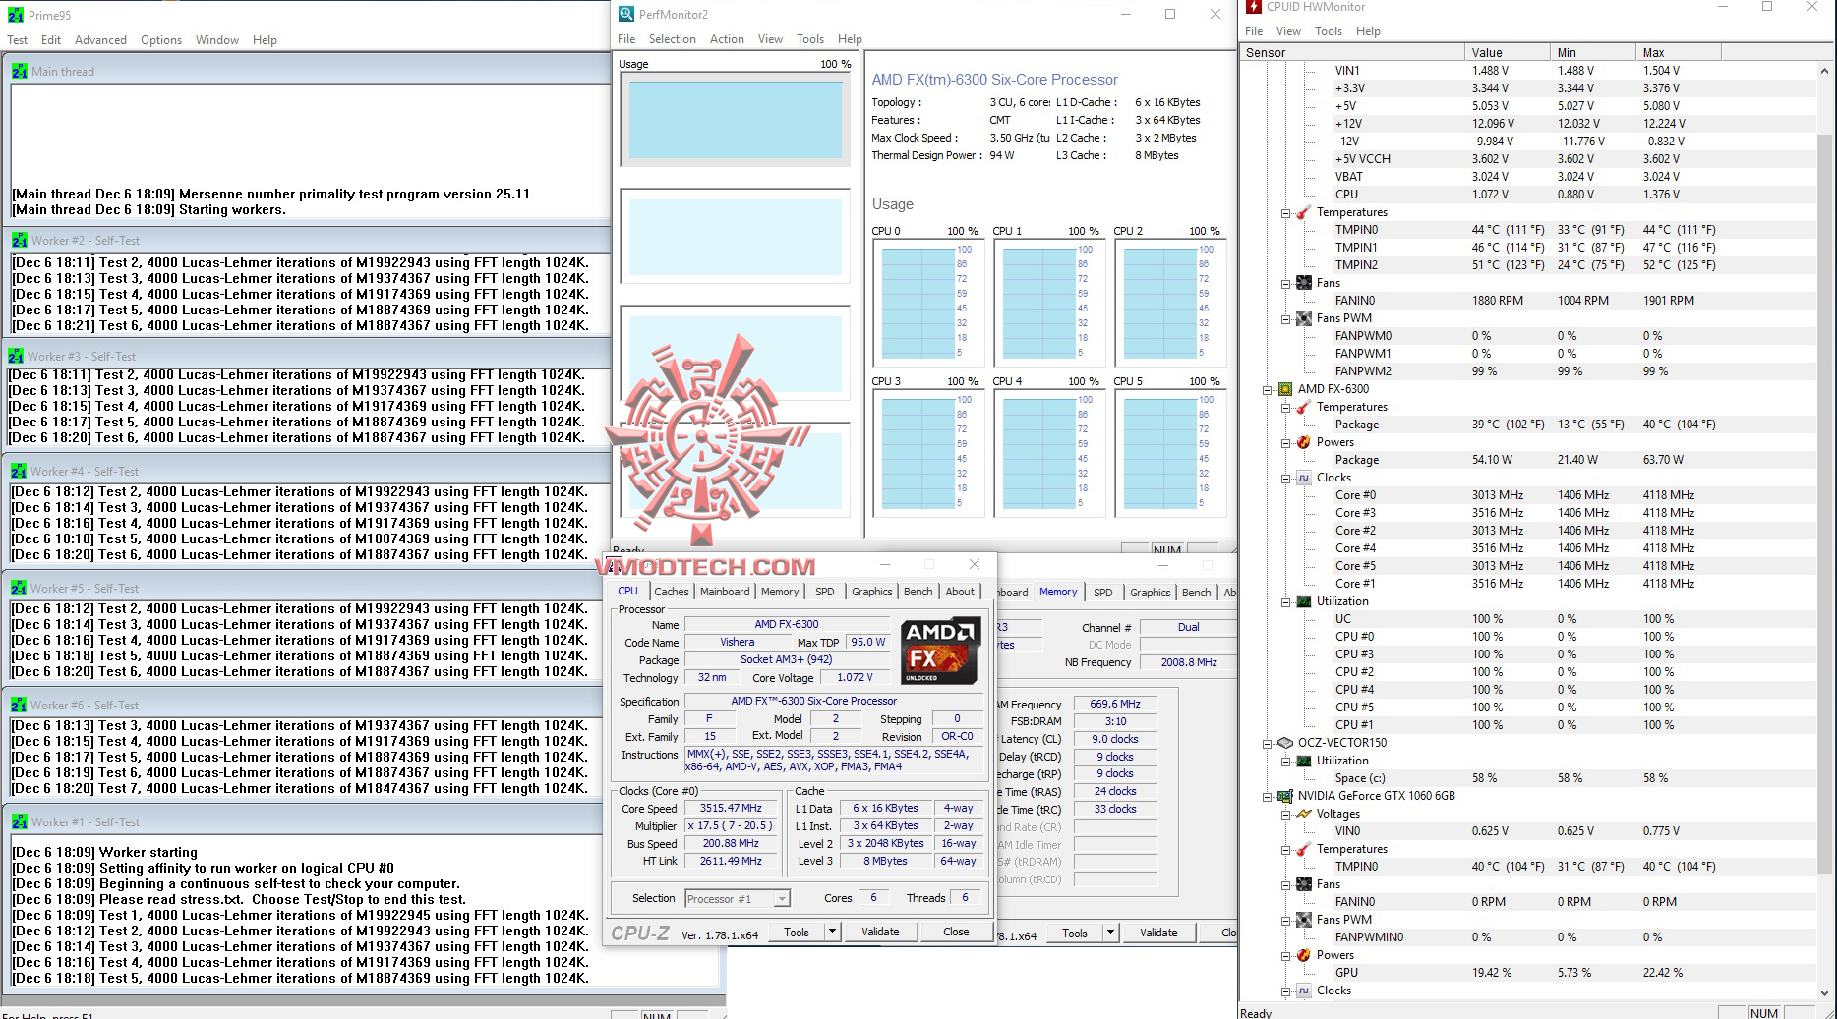
Task: Collapse the OCZ-VECTOR150 node
Action: pos(1268,744)
